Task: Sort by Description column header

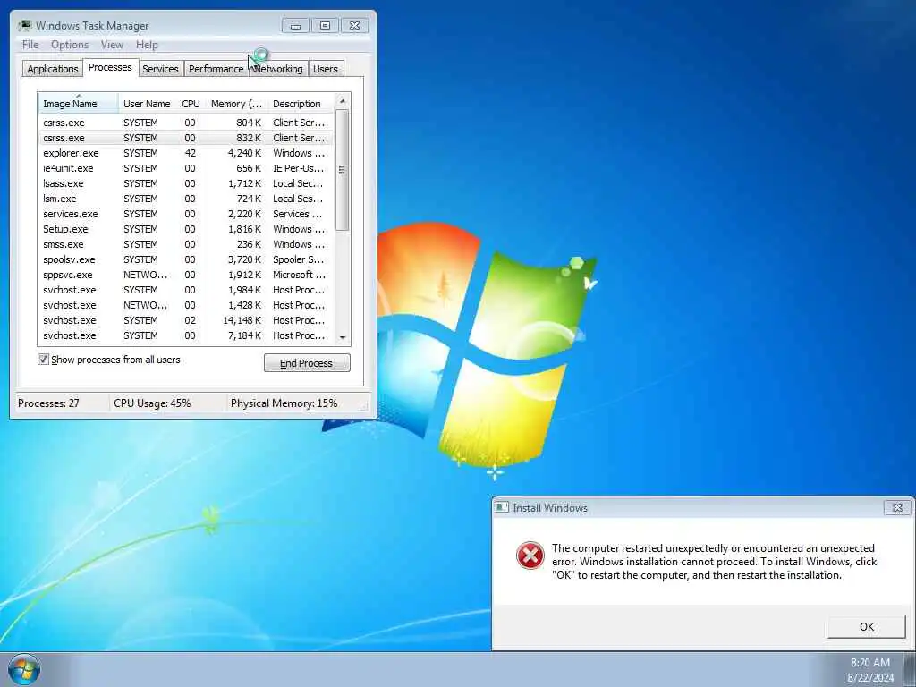Action: click(301, 104)
